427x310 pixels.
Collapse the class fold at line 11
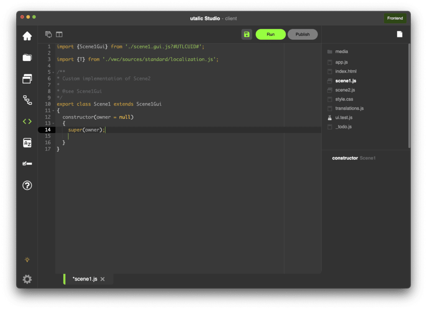[53, 111]
